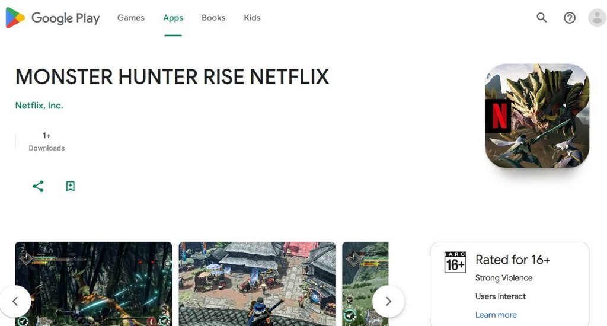The height and width of the screenshot is (326, 607).
Task: Click the Strong Violence descriptor
Action: [x=504, y=278]
